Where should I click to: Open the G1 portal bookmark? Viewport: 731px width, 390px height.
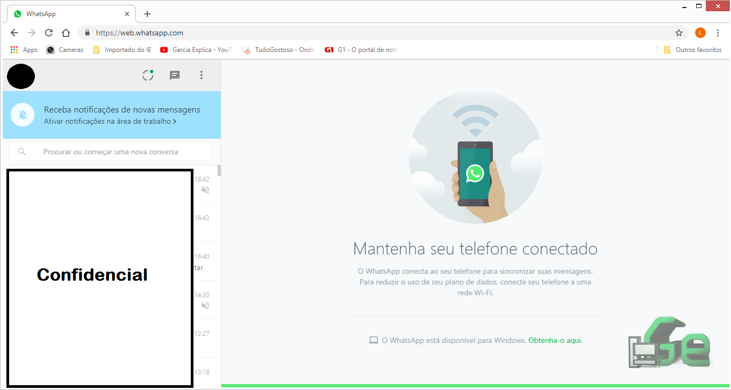click(x=361, y=50)
